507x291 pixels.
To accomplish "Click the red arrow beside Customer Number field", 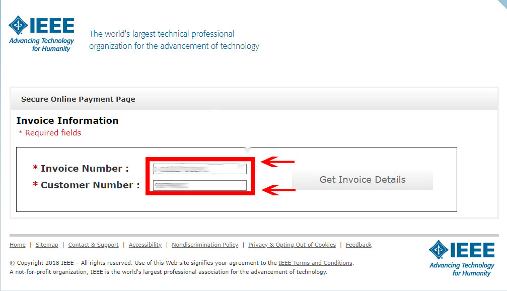I will (280, 190).
